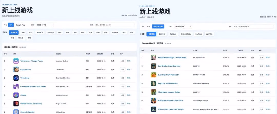Open the Trimension: Triangle Puzzle title link
The width and height of the screenshot is (277, 114).
pos(32,61)
